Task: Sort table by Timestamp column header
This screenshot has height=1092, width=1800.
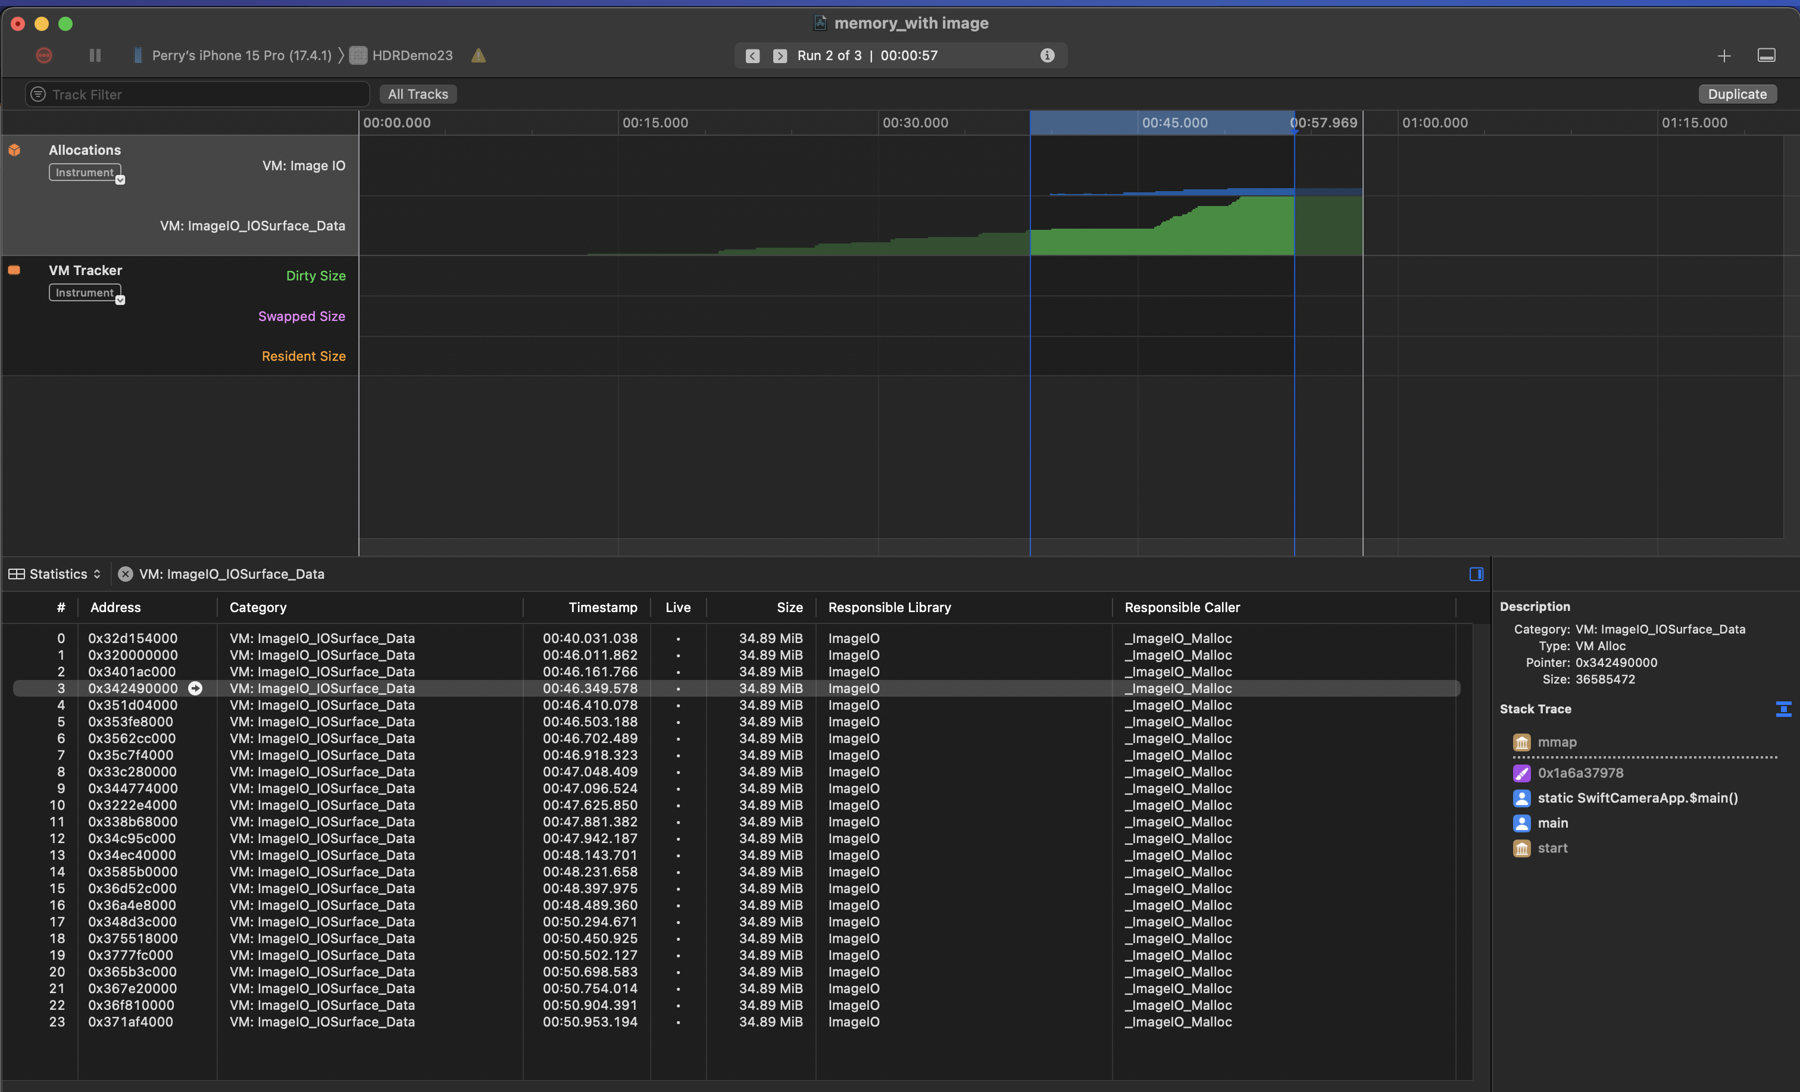Action: [602, 607]
